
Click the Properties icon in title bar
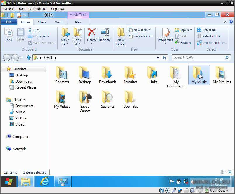[19, 15]
